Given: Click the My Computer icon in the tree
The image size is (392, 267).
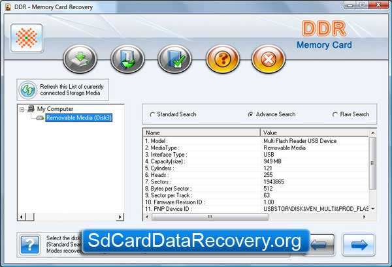Looking at the screenshot, I should coord(31,108).
